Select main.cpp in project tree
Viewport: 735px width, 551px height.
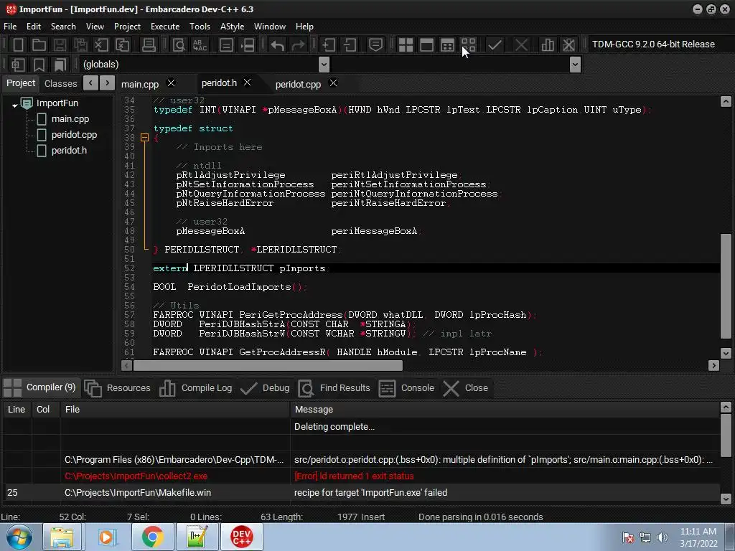pyautogui.click(x=70, y=119)
